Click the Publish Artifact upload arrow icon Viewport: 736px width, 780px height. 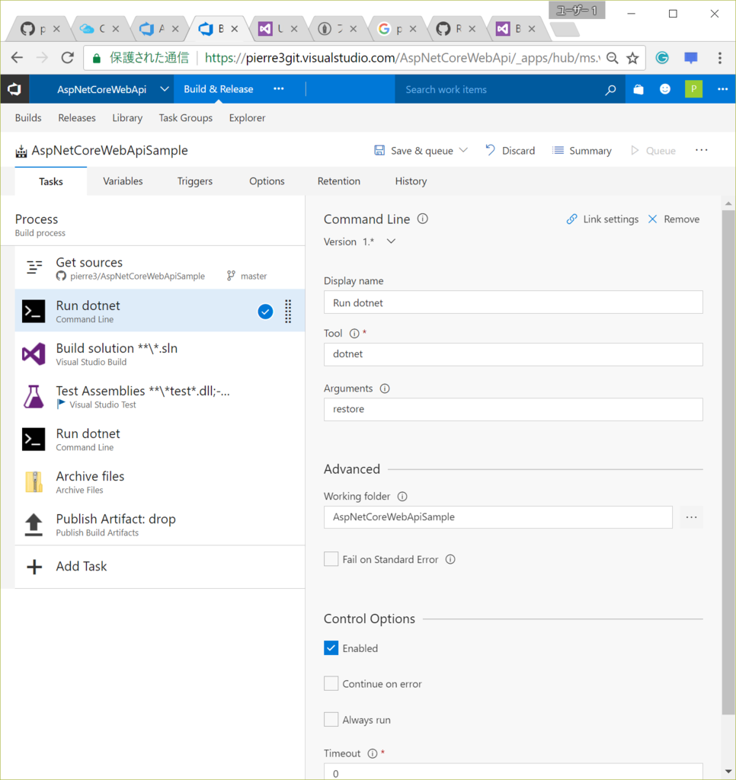click(34, 525)
